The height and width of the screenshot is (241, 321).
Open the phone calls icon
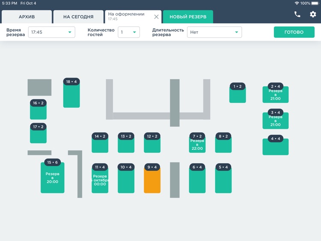point(297,14)
